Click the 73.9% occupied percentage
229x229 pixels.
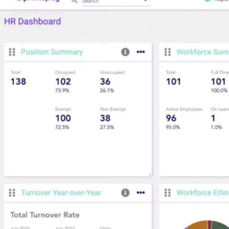point(62,90)
